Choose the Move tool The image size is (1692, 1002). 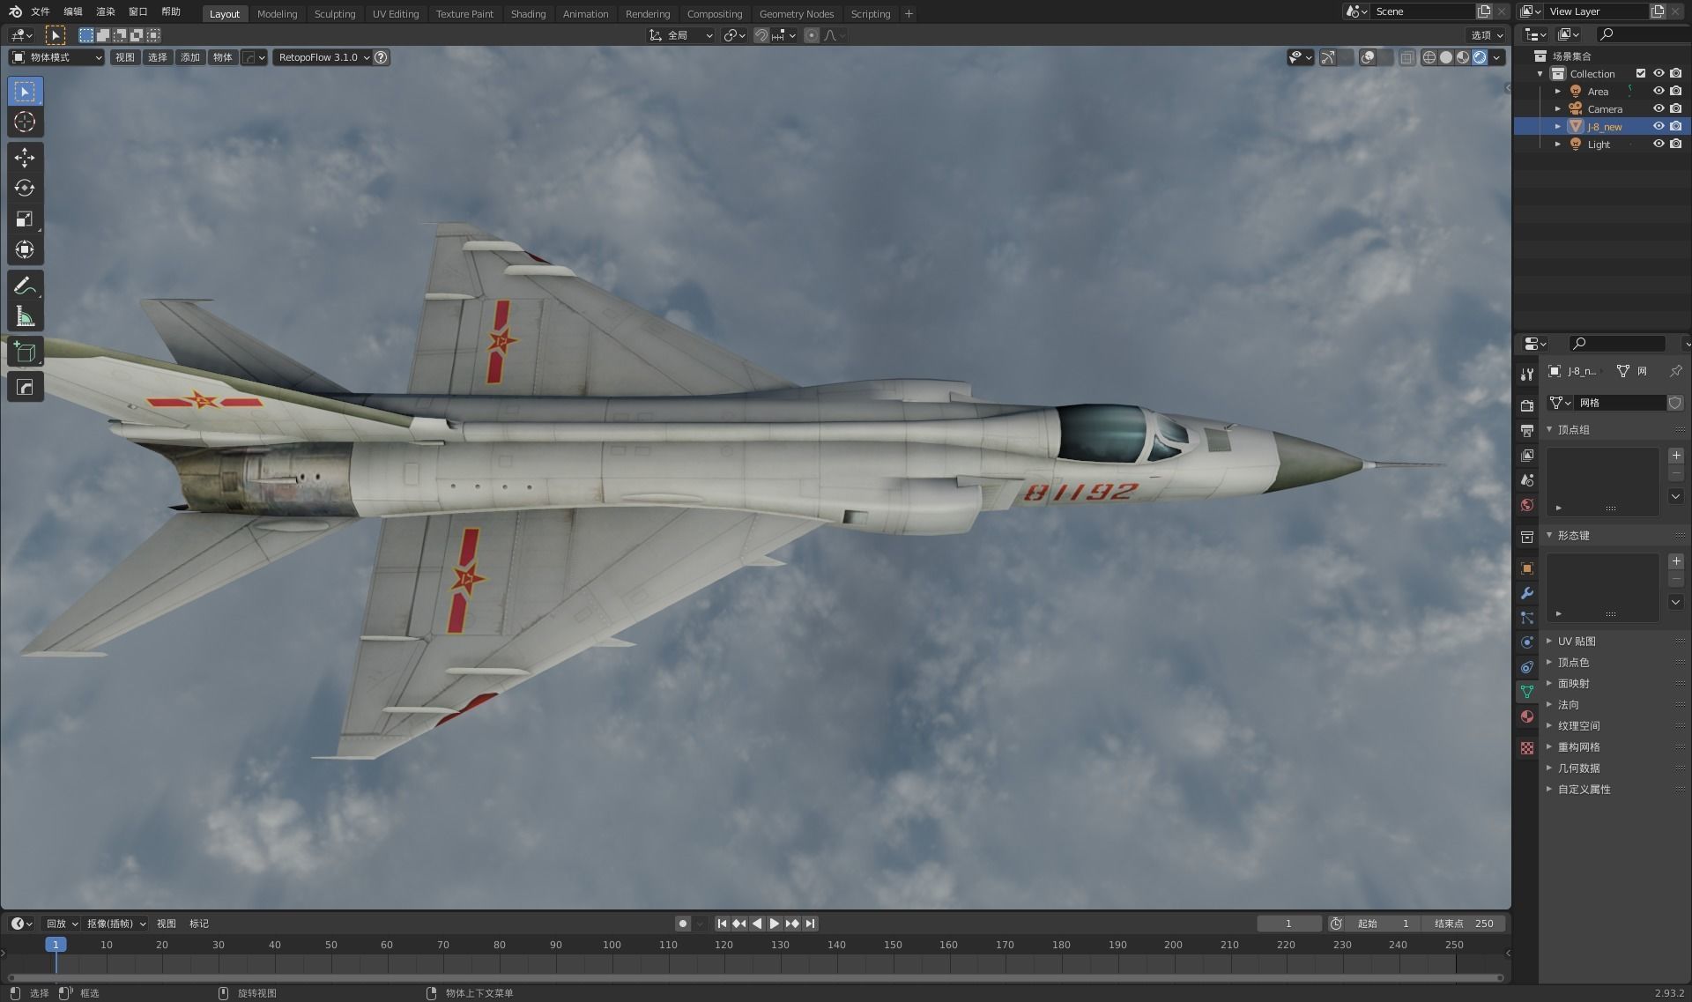tap(25, 158)
